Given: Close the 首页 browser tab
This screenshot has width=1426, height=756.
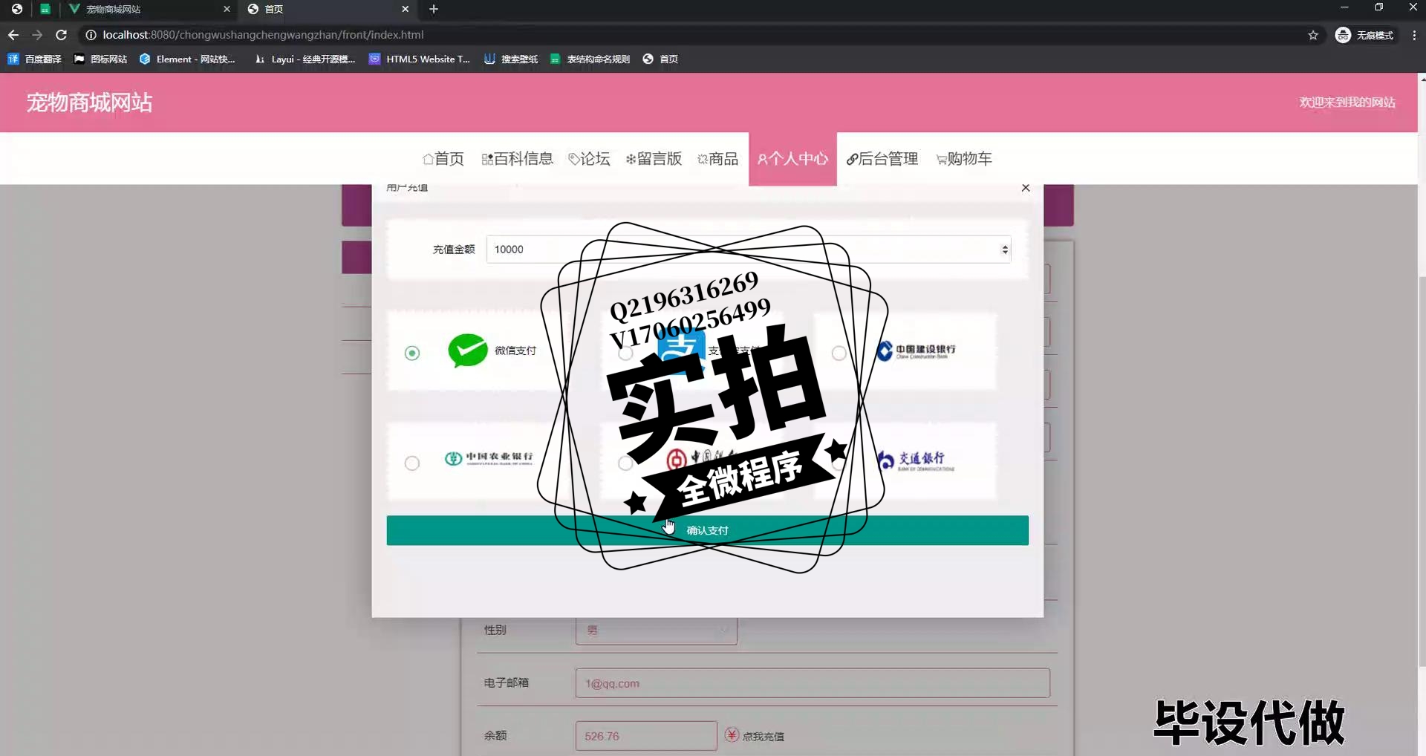Looking at the screenshot, I should pos(405,9).
